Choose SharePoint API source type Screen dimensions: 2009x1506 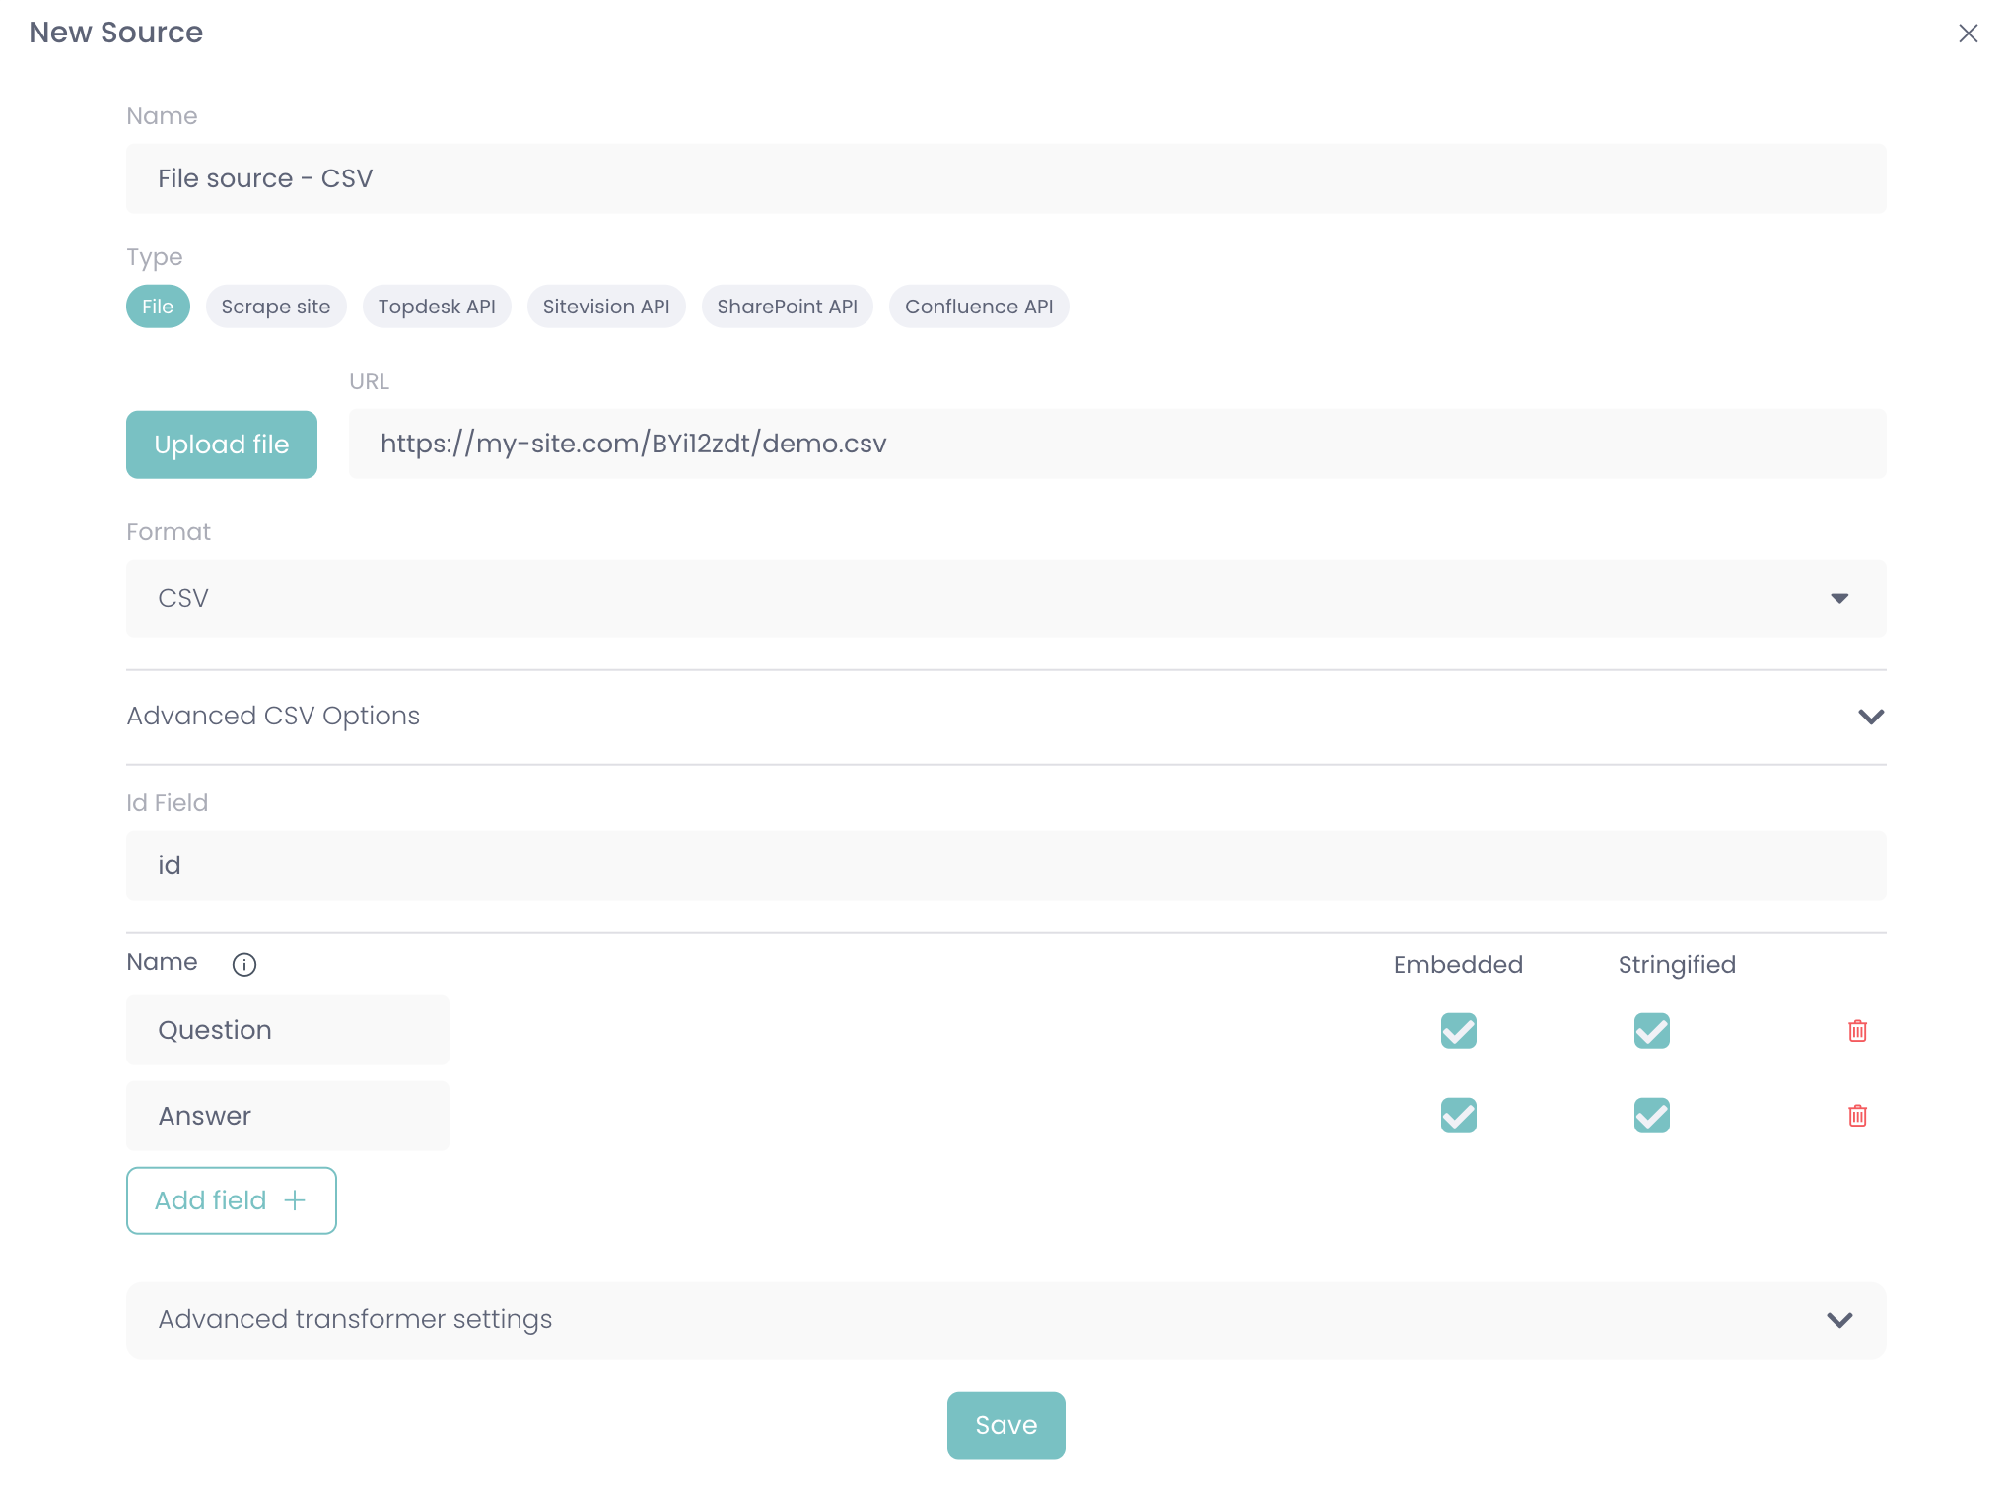click(x=787, y=307)
